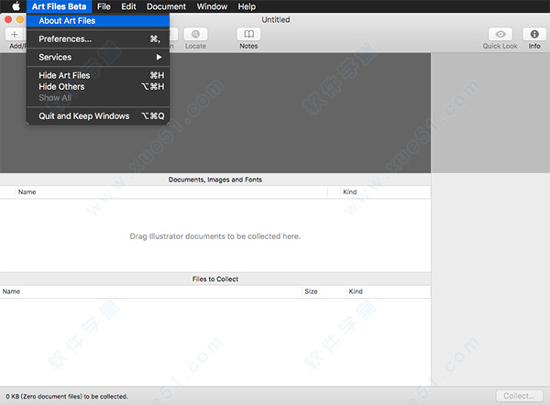Open the Apple menu
This screenshot has height=405, width=550.
[16, 6]
